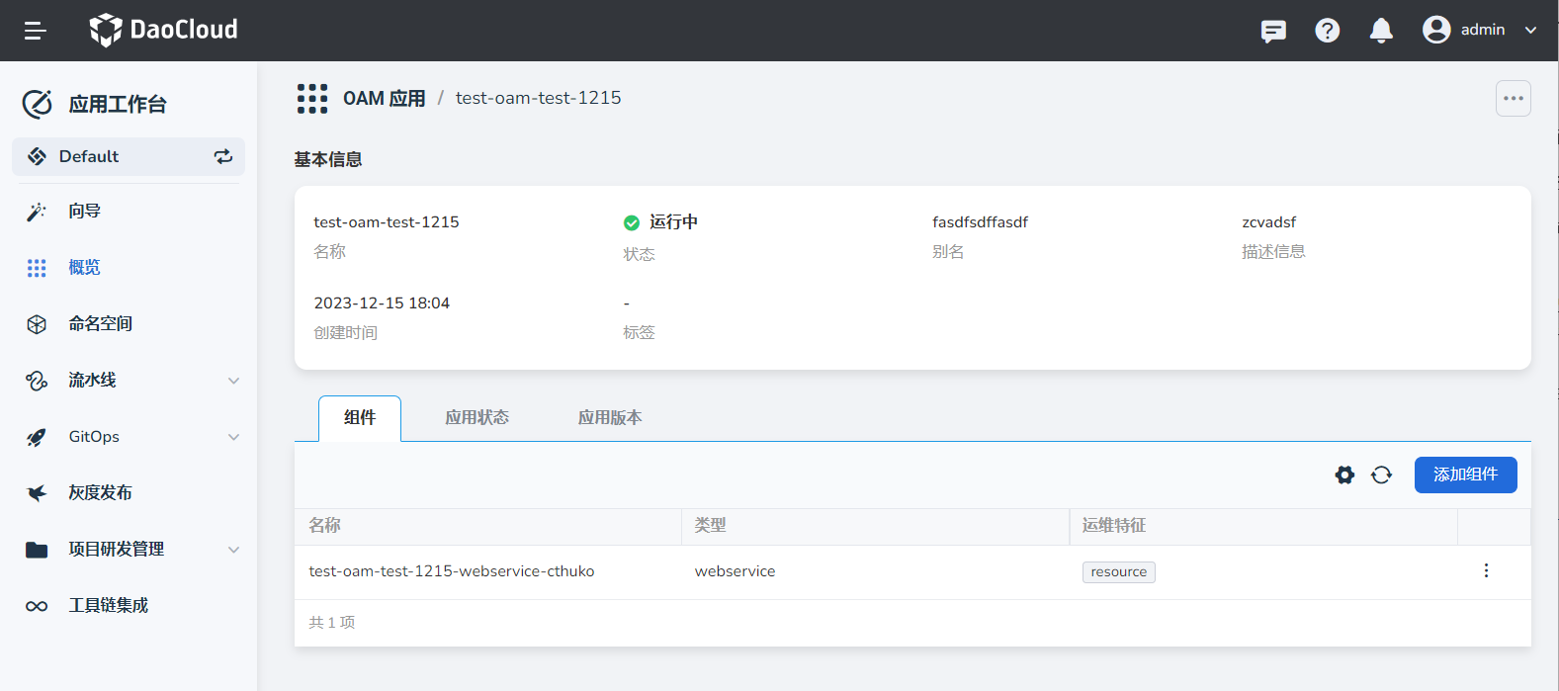Open the messages chat icon
Screen dimensions: 1559x691
[1273, 31]
